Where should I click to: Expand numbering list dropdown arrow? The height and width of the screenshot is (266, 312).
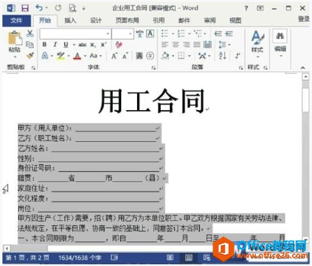pos(189,33)
